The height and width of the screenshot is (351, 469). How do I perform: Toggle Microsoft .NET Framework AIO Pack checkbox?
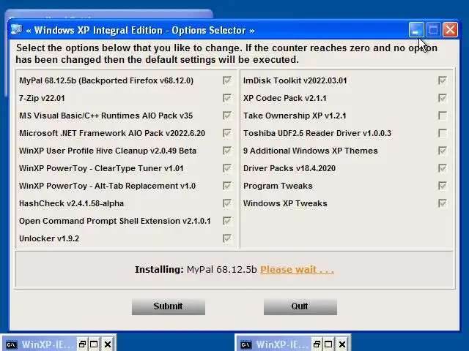point(226,133)
